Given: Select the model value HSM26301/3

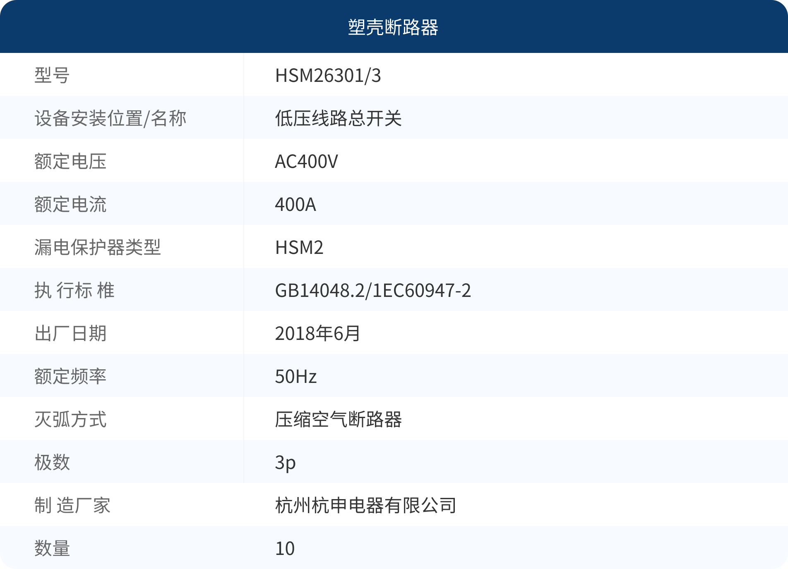Looking at the screenshot, I should click(328, 76).
